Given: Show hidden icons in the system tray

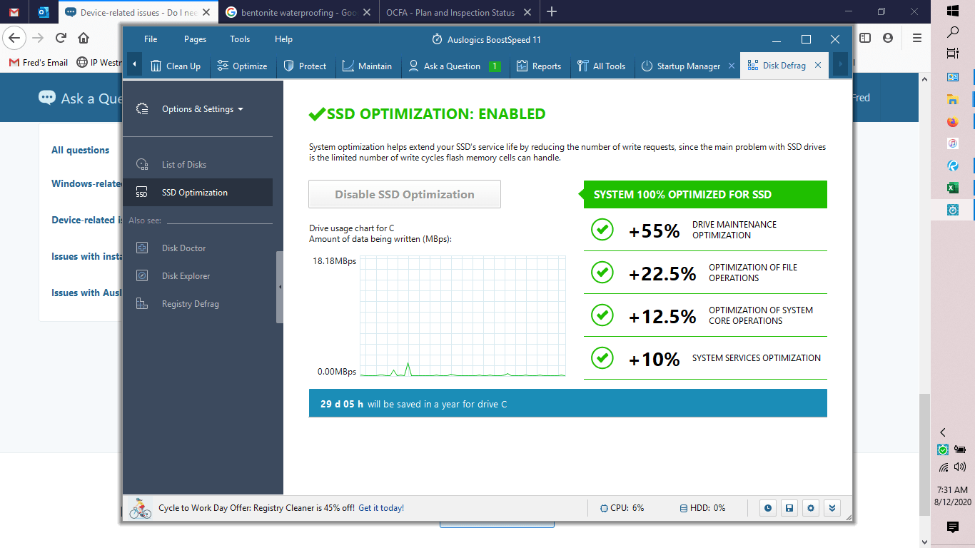Looking at the screenshot, I should (943, 432).
